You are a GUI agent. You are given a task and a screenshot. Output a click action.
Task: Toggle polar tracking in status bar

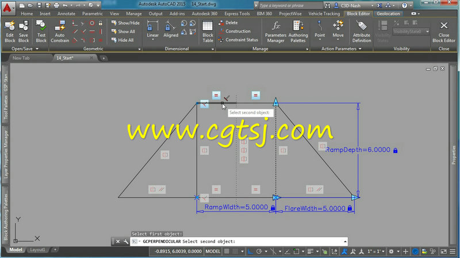pos(259,251)
